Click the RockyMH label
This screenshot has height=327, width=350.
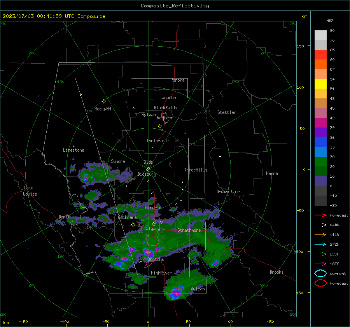point(103,109)
